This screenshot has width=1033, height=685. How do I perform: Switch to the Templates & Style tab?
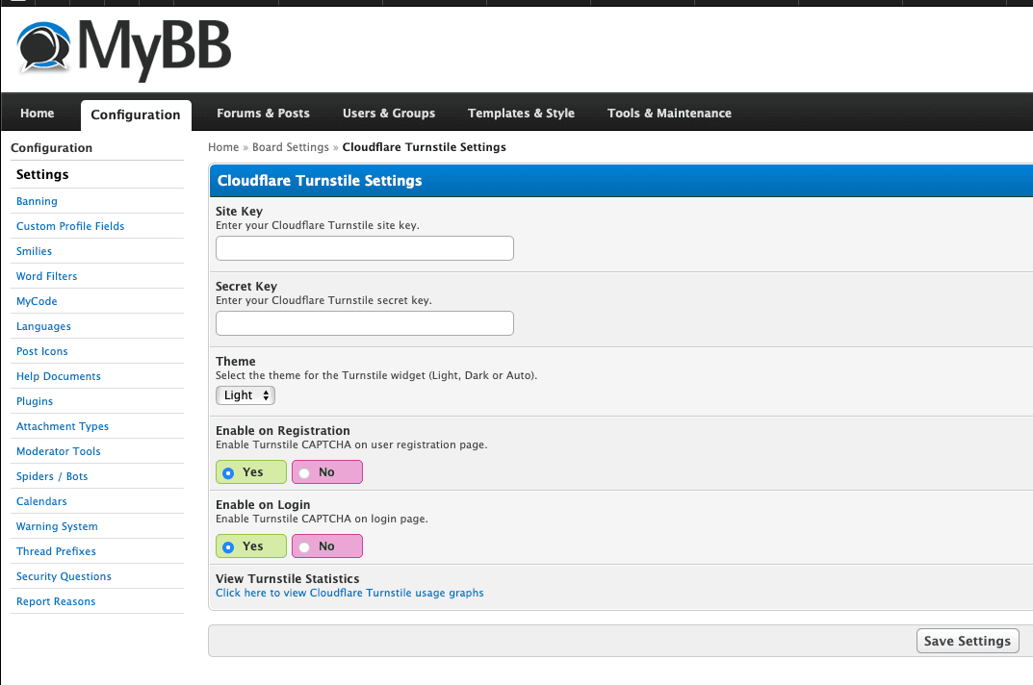pyautogui.click(x=521, y=113)
